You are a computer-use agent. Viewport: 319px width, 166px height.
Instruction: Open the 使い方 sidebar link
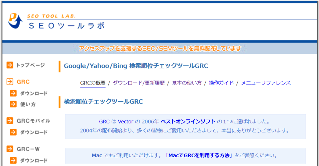click(x=28, y=104)
